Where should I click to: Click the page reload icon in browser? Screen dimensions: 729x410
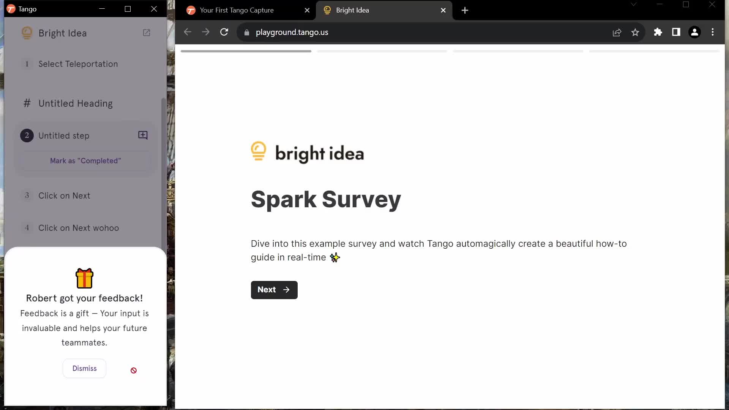coord(224,33)
